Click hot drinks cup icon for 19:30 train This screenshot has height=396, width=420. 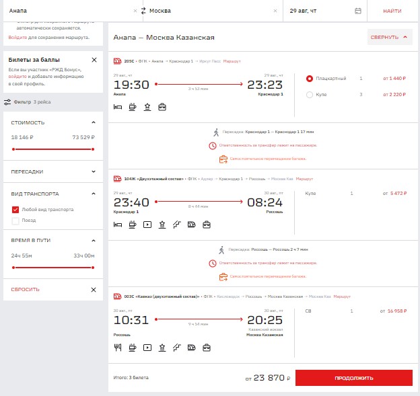pos(133,107)
